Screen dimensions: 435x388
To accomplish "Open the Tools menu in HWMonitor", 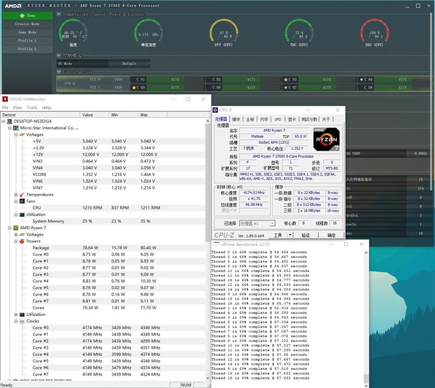I will [x=31, y=108].
